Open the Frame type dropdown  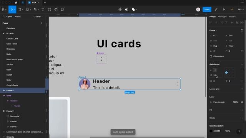[x=213, y=30]
